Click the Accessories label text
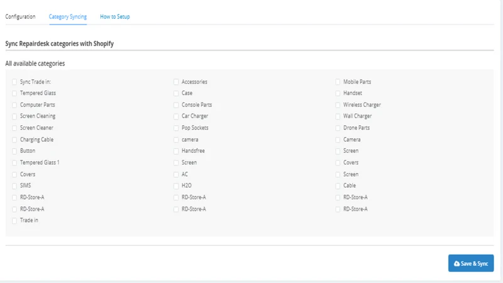The width and height of the screenshot is (503, 283). point(194,82)
